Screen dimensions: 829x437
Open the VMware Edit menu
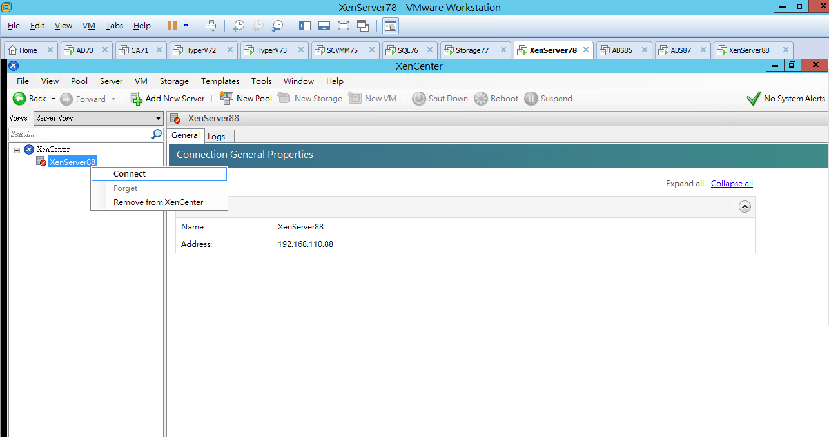[x=37, y=26]
